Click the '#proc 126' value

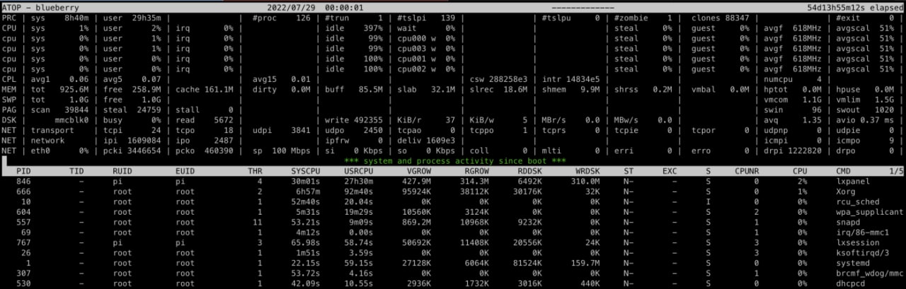pyautogui.click(x=282, y=18)
